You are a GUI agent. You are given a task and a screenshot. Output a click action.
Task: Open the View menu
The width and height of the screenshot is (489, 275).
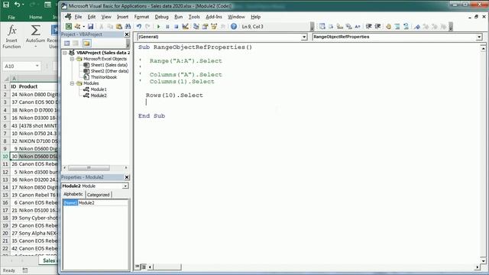(106, 17)
